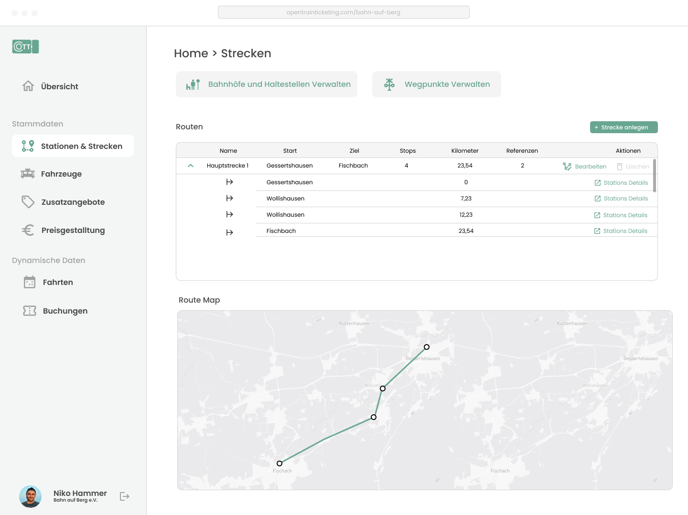Click the OTT logo icon
The width and height of the screenshot is (688, 515).
[x=25, y=46]
